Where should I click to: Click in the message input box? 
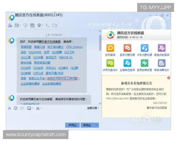tap(54, 116)
